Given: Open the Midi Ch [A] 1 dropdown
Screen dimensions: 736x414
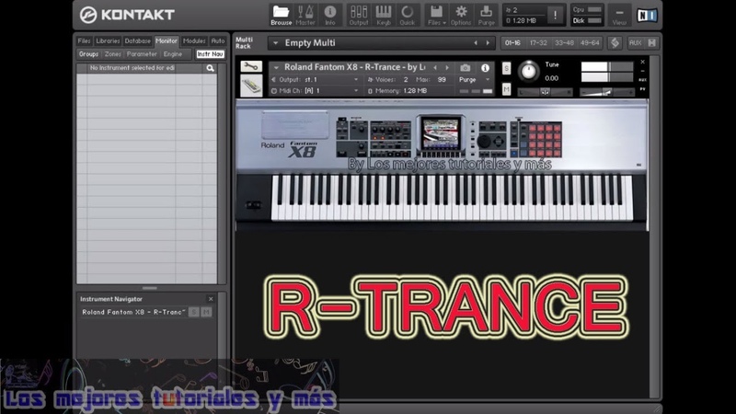Looking at the screenshot, I should coord(316,90).
